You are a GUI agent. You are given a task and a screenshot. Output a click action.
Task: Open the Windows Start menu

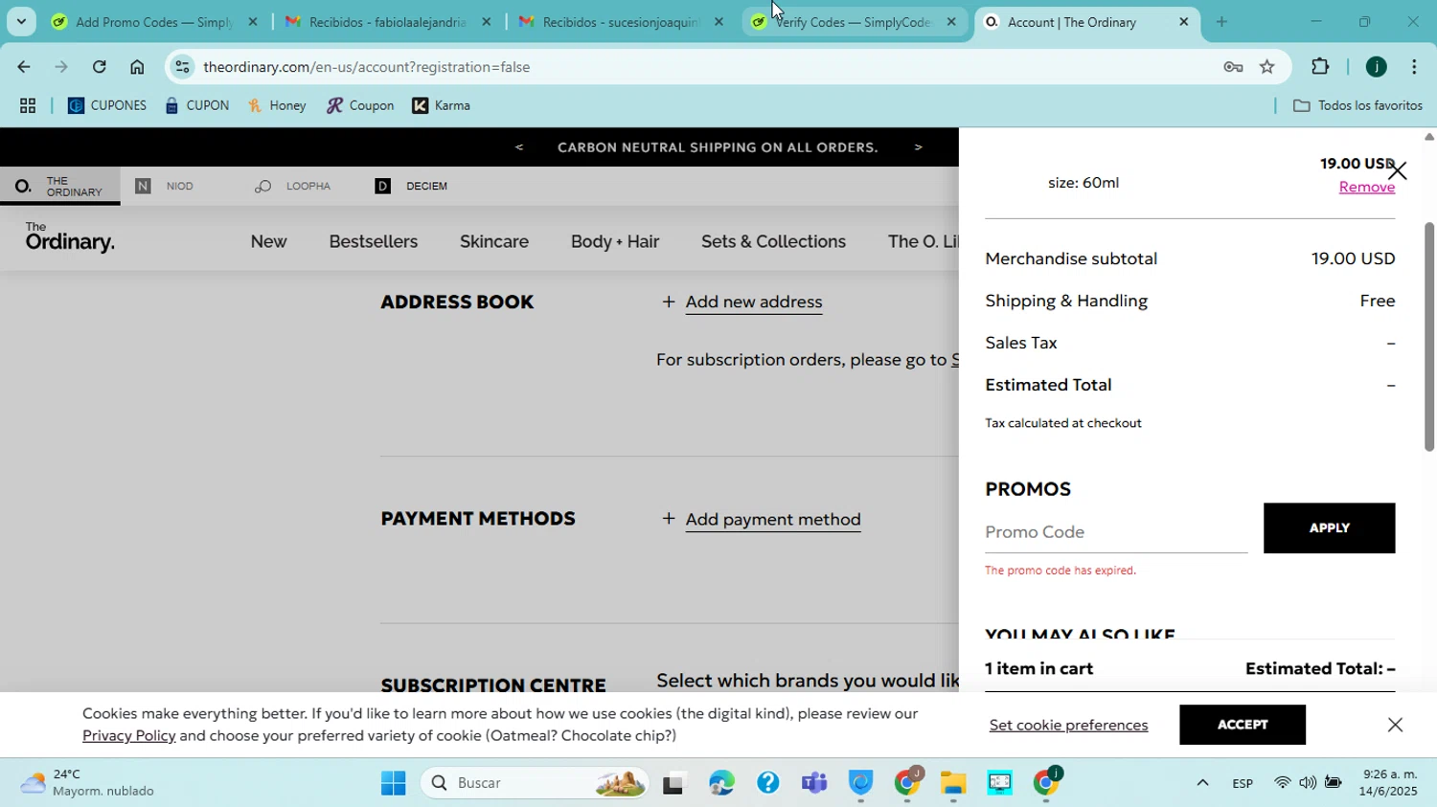pyautogui.click(x=394, y=783)
